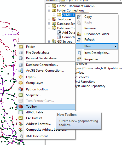Click the red Toolbox icon in the New submenu
Screen dimensions: 122x145
click(21, 107)
